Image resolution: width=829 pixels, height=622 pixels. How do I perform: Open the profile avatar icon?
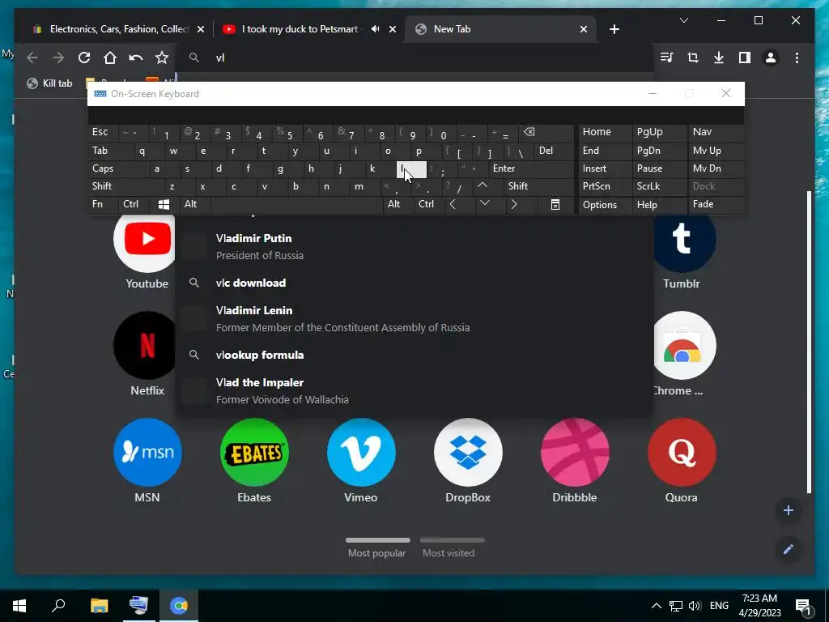click(x=771, y=58)
